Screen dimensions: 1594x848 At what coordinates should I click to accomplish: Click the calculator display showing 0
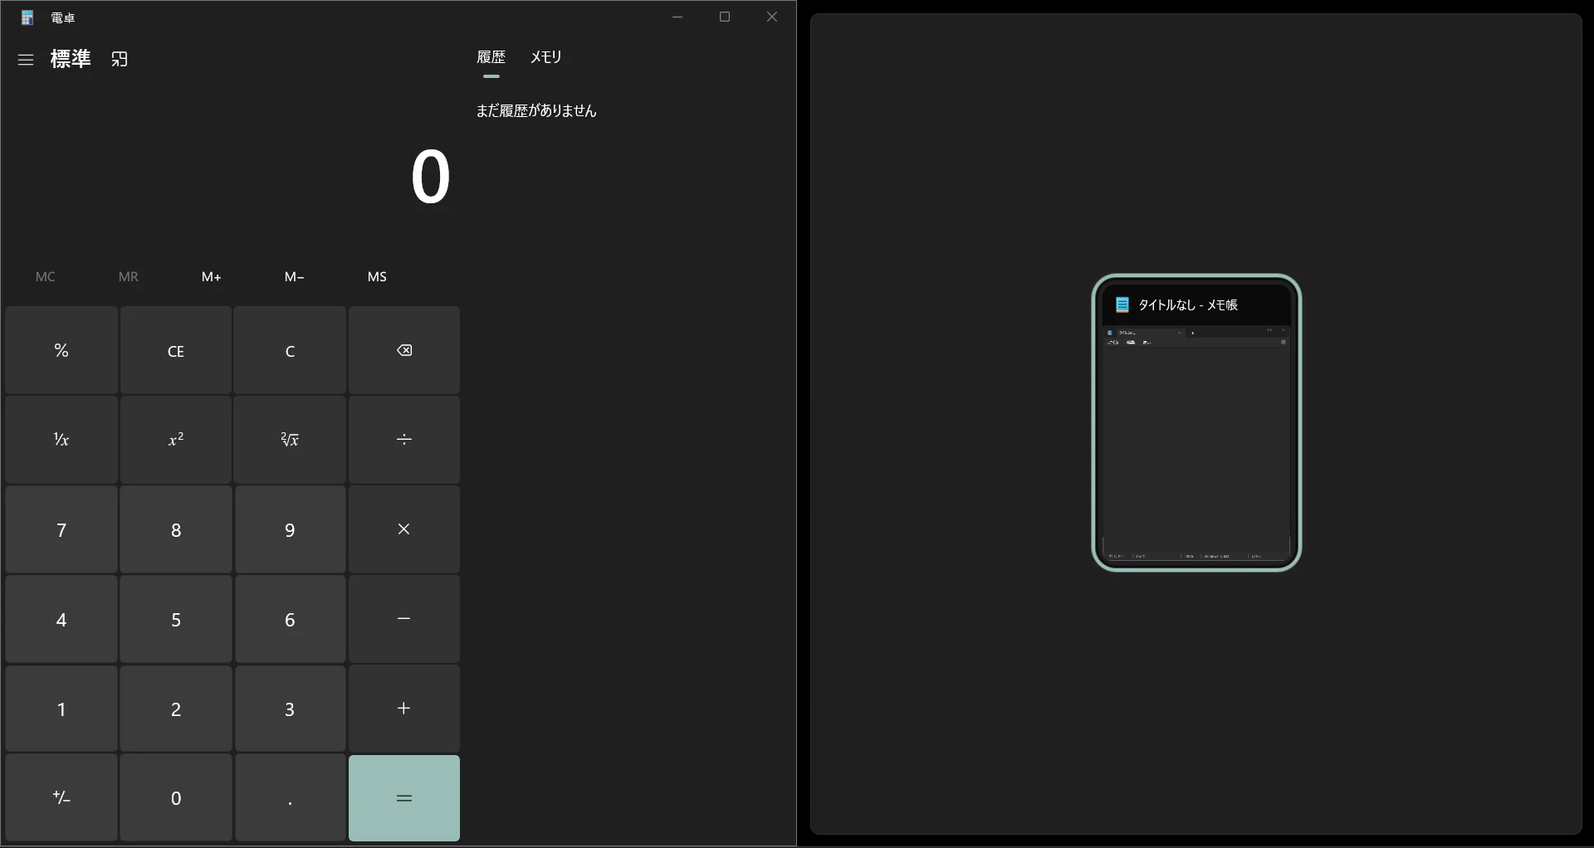(x=430, y=177)
